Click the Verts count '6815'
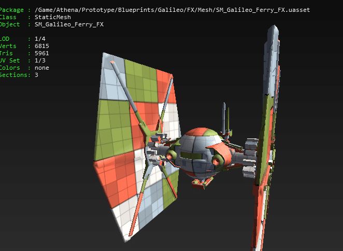Viewport: 343px width, 251px height. 42,46
